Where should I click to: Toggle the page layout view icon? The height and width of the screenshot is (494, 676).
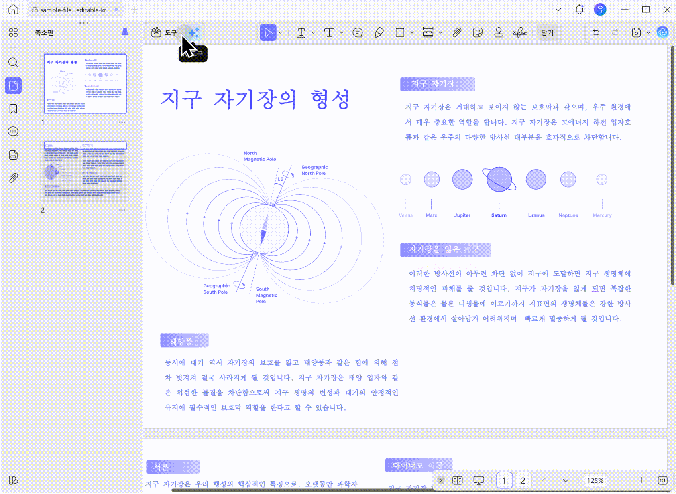tap(458, 480)
